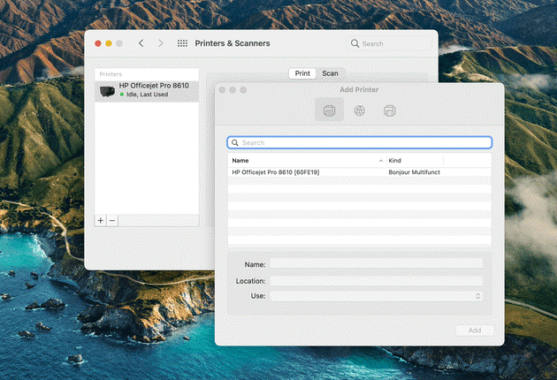
Task: Sort by the Kind column header
Action: [x=414, y=161]
